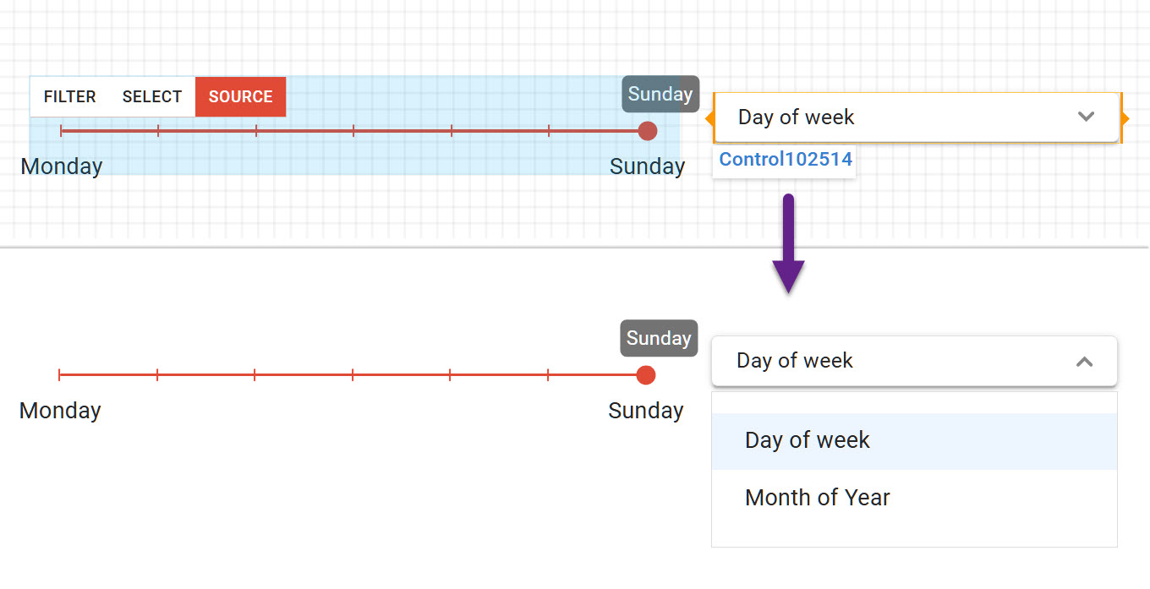Click the FILTER tab on the slider

click(x=70, y=97)
